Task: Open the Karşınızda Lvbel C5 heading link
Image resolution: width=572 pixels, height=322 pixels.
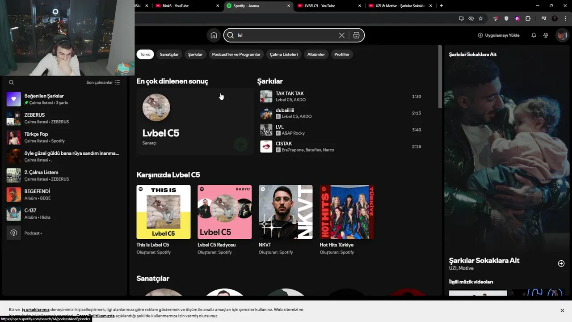Action: pyautogui.click(x=168, y=175)
